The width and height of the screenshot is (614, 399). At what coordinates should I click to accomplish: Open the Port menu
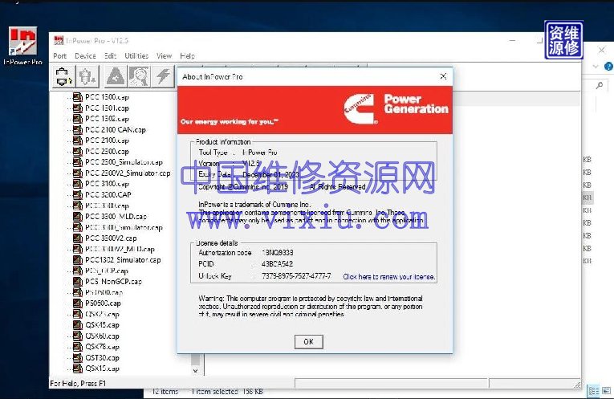(60, 56)
